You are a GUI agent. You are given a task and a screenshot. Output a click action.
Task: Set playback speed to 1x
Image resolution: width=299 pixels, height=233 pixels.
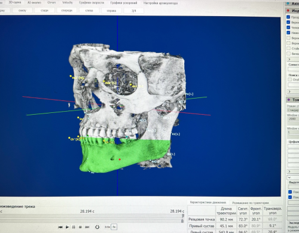114,227
